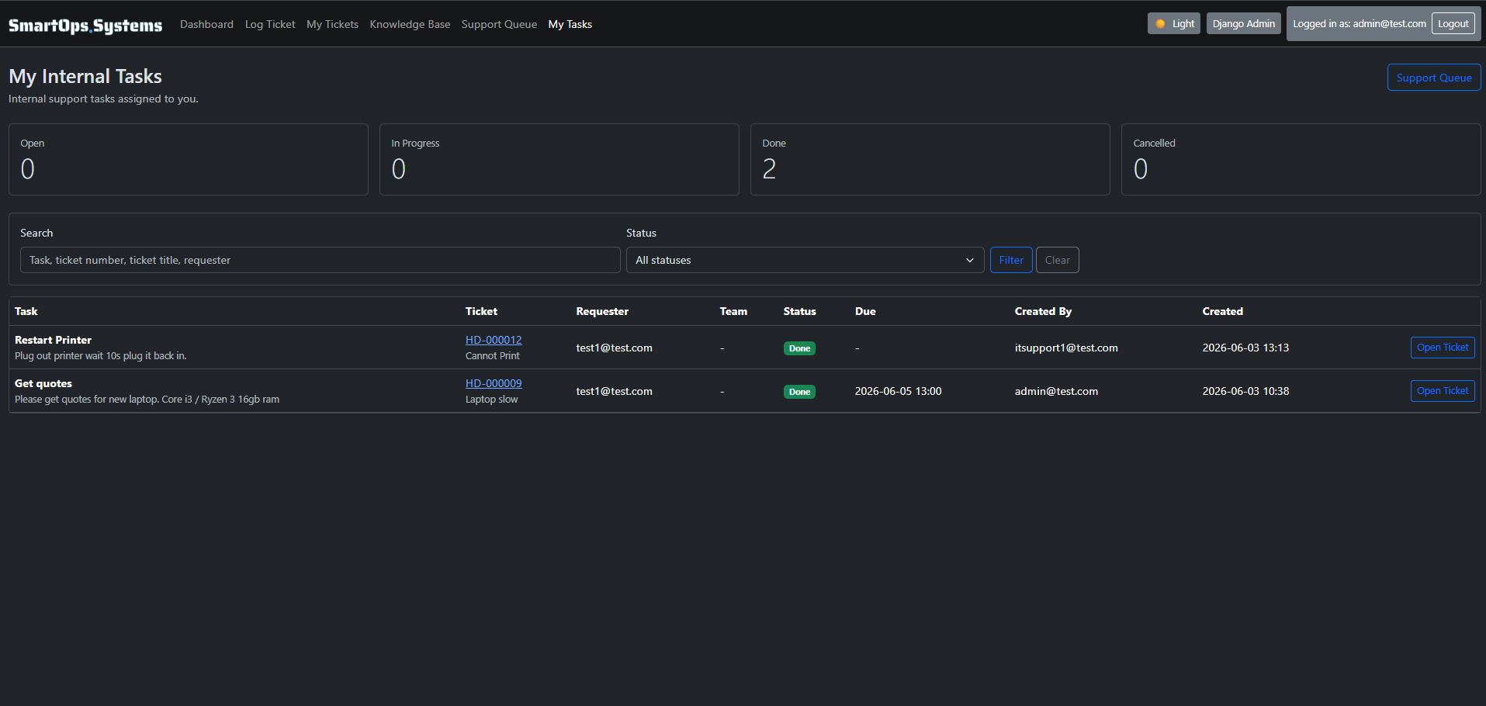Click the Cancelled count card
This screenshot has height=706, width=1486.
(x=1301, y=159)
